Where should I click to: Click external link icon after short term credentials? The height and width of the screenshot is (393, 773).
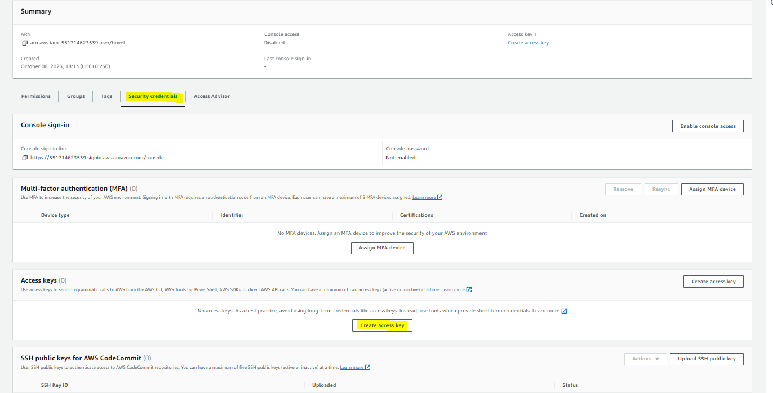click(x=564, y=311)
